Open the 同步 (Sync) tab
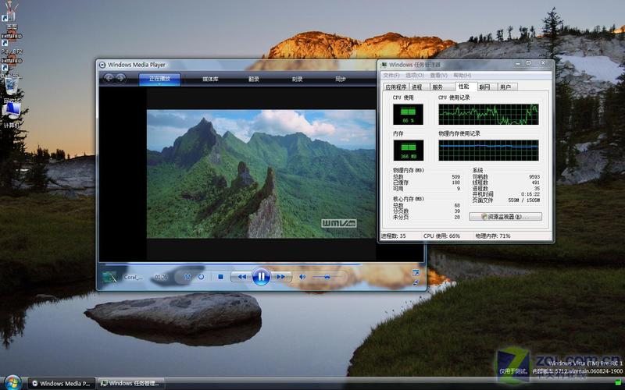This screenshot has height=390, width=625. [341, 79]
